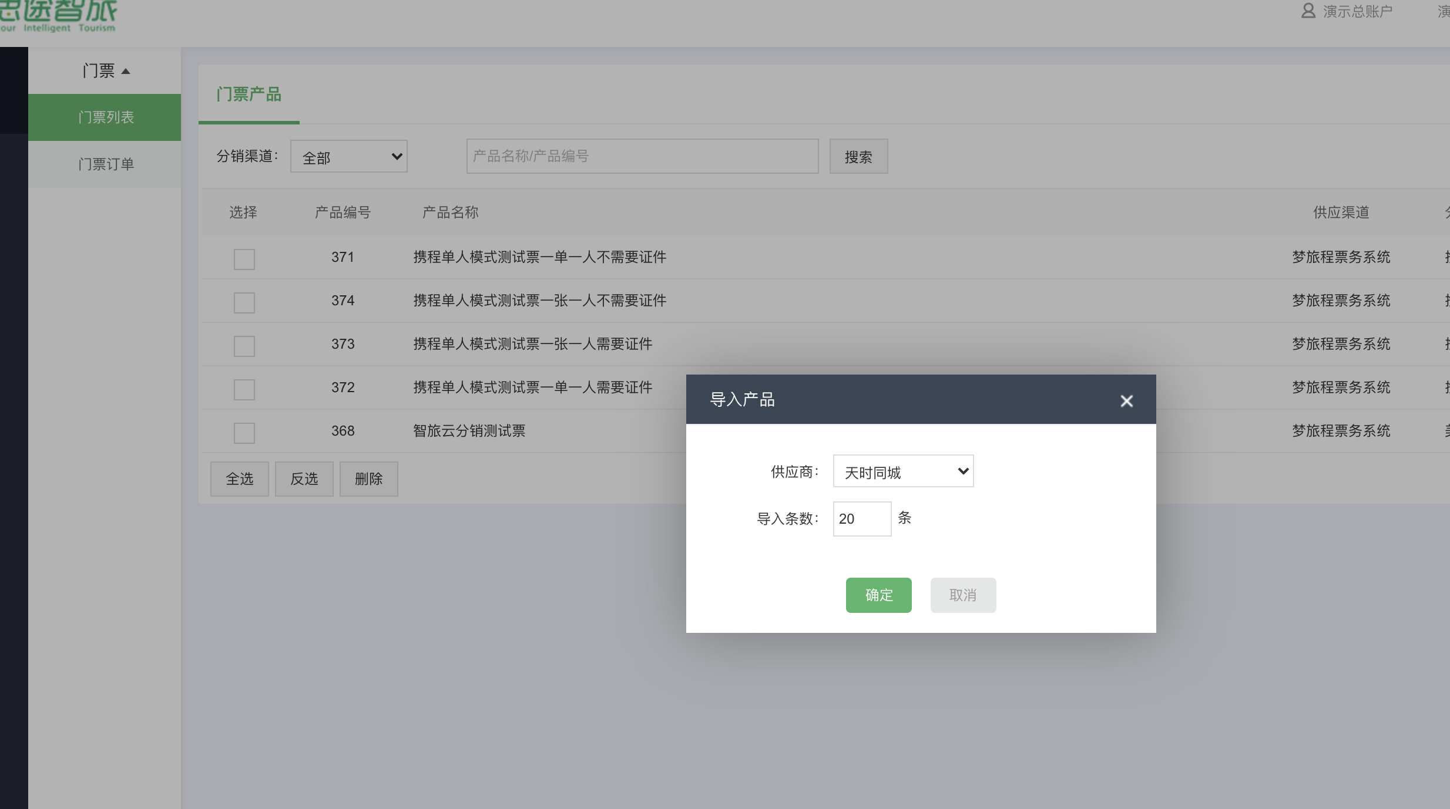
Task: Click the green 确定 button
Action: click(x=878, y=595)
